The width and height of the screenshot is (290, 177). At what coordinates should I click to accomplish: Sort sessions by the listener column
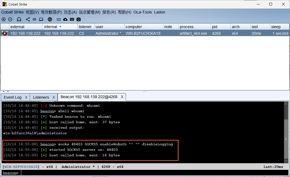click(86, 27)
